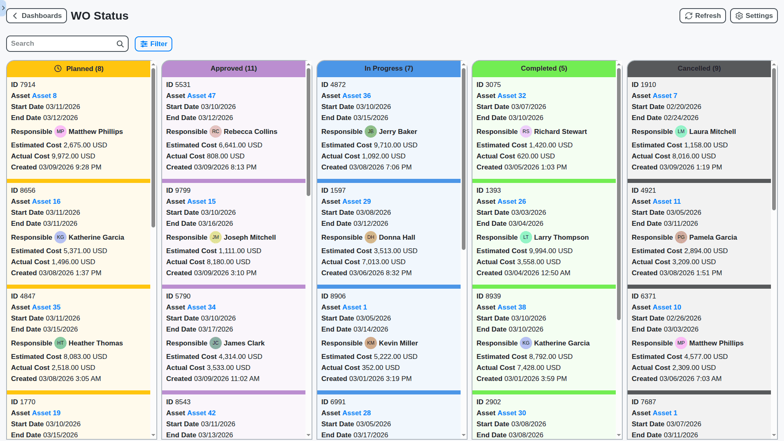Click Donna Hall's DH avatar on order 1597
784x441 pixels.
[x=371, y=237]
